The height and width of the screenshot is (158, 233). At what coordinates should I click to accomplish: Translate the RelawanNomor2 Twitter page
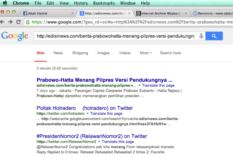118,142
